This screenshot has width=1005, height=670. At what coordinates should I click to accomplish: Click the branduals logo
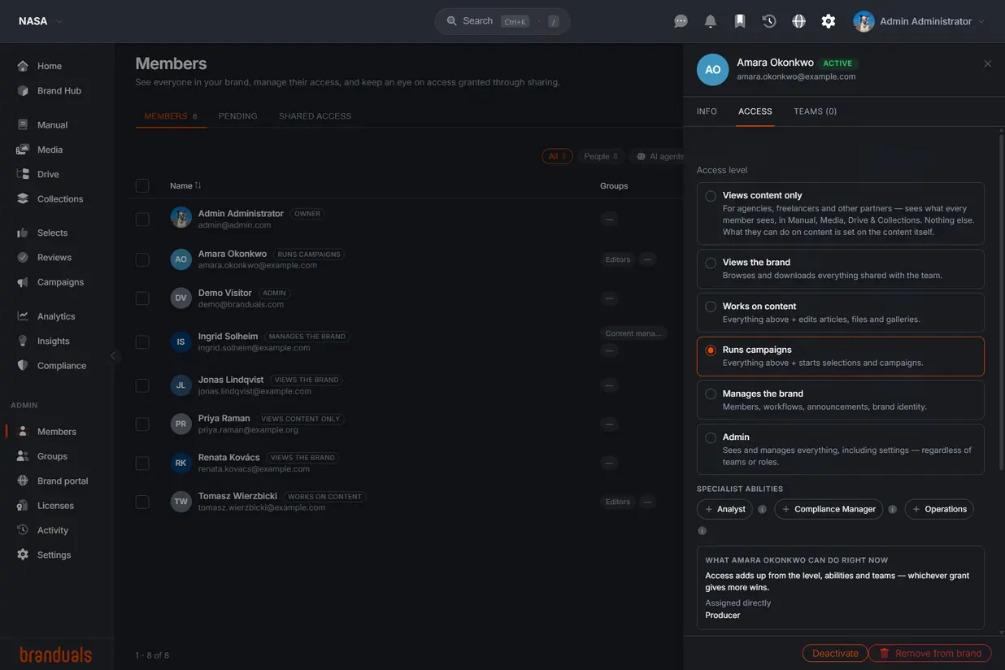click(x=56, y=655)
